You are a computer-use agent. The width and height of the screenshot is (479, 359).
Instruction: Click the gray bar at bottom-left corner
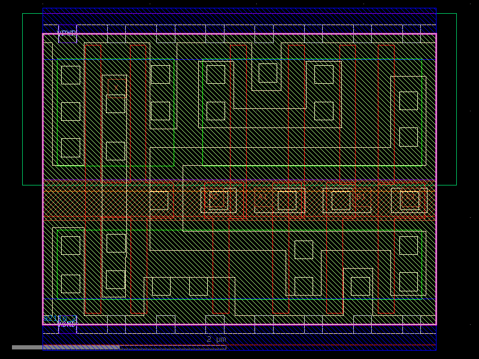pyautogui.click(x=60, y=346)
